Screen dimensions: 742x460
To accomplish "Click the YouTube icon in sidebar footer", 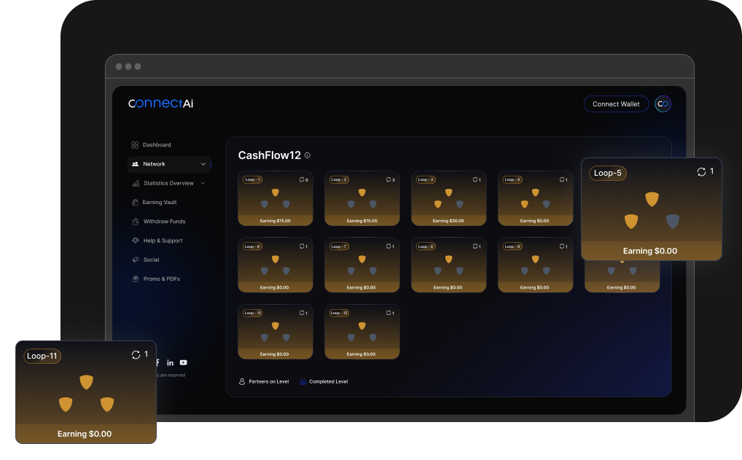I will tap(184, 363).
